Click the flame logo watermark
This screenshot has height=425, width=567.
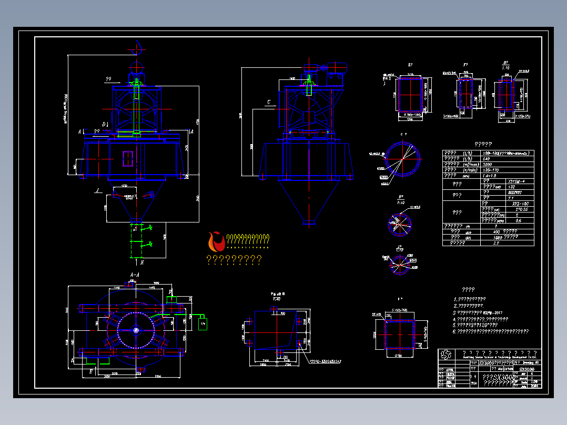(217, 241)
